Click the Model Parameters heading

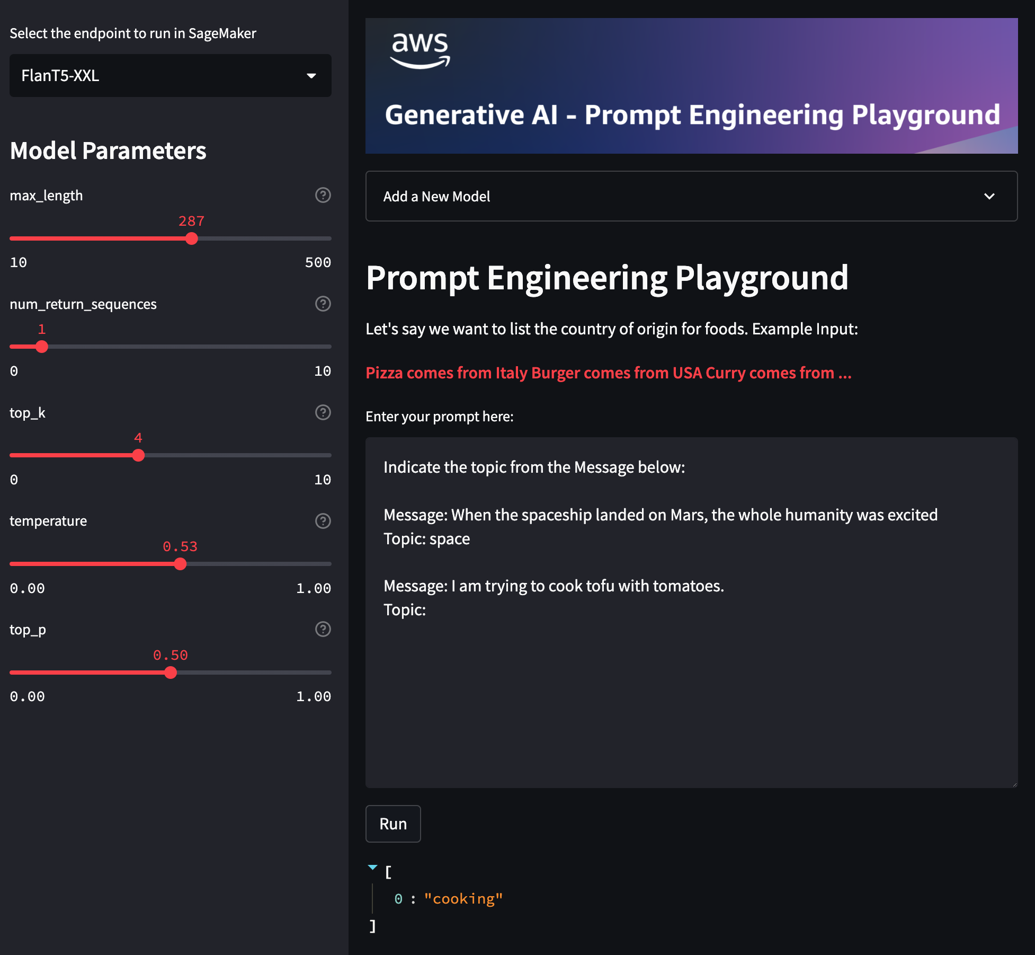pyautogui.click(x=108, y=151)
